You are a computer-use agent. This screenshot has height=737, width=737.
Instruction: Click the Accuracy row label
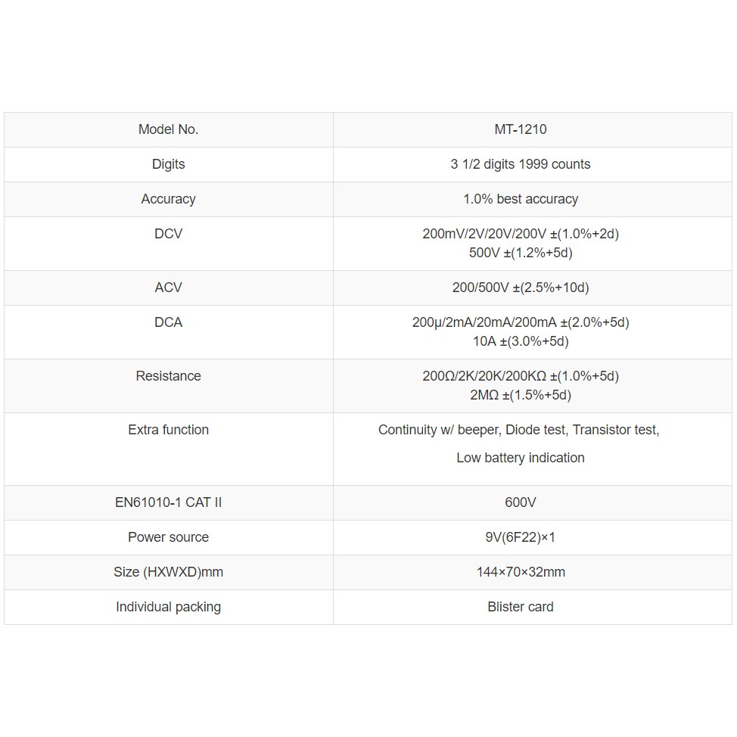point(168,199)
